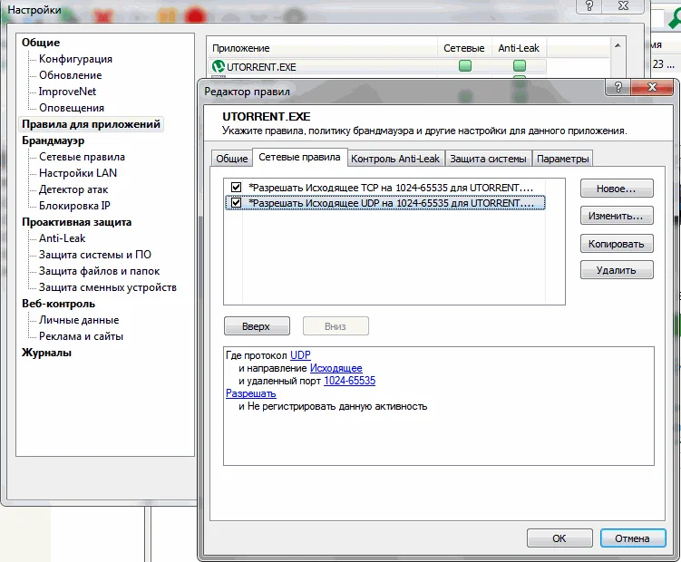The width and height of the screenshot is (681, 562).
Task: Select Проактивная защита category
Action: pyautogui.click(x=76, y=222)
